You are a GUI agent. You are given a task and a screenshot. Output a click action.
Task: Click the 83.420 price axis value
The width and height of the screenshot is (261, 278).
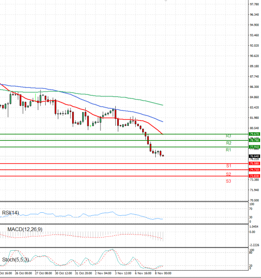(x=254, y=107)
